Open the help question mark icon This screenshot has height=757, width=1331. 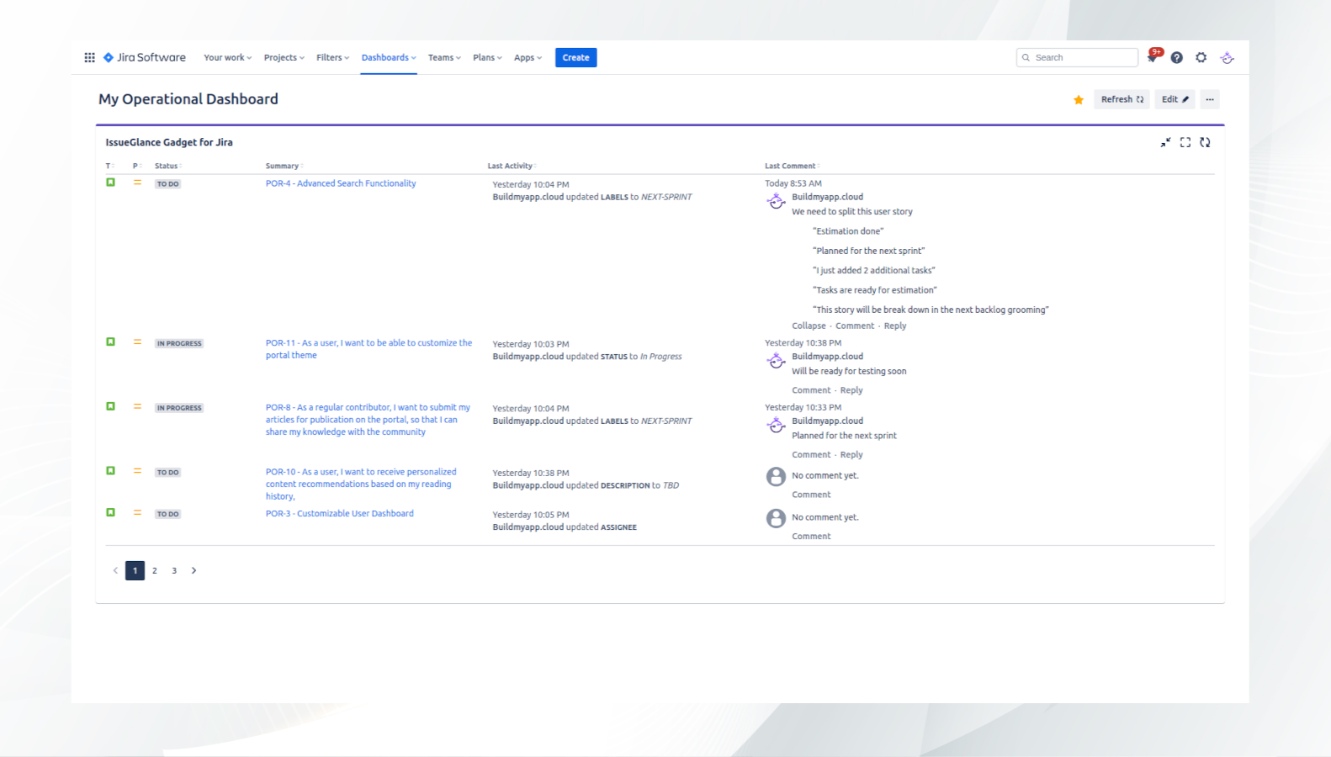pos(1176,57)
